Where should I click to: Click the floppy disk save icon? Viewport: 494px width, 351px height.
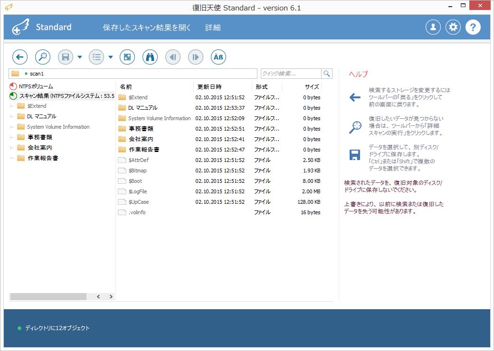tap(66, 57)
